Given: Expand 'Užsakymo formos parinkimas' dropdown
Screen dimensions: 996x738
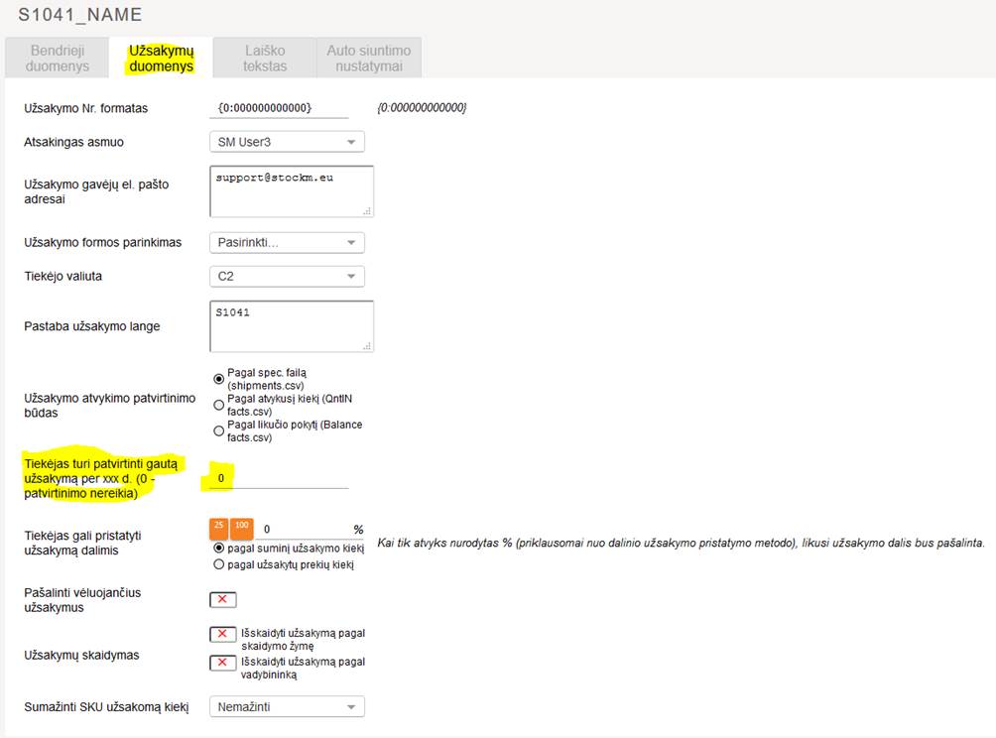Looking at the screenshot, I should pos(287,242).
